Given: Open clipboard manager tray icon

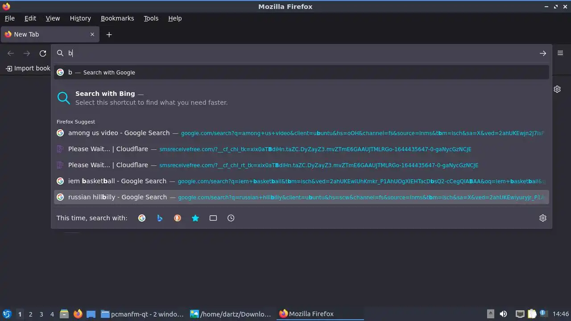Looking at the screenshot, I should [x=532, y=314].
